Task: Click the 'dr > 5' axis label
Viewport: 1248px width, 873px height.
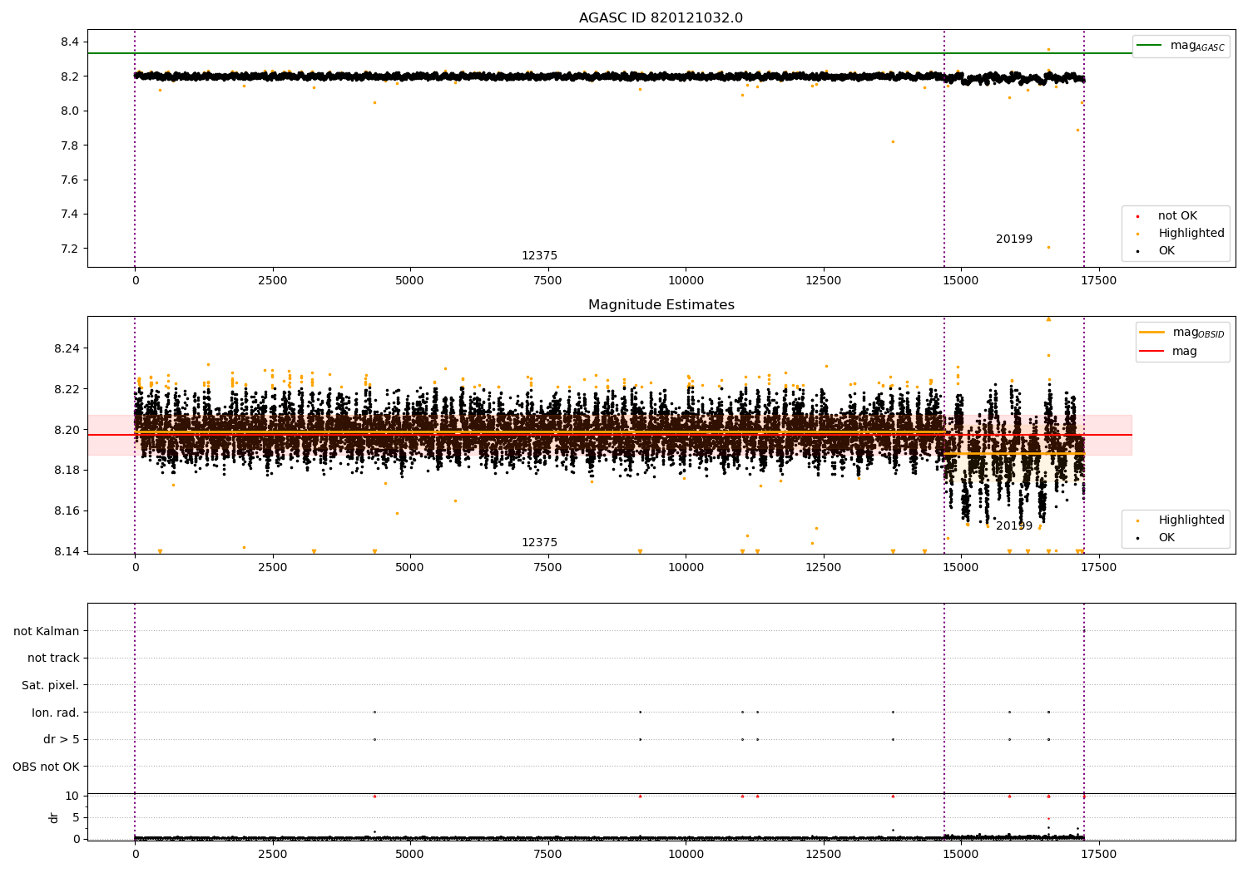Action: [x=62, y=740]
